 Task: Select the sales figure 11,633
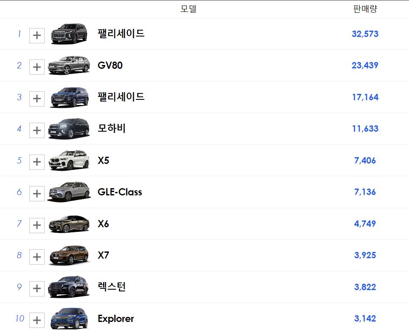(365, 129)
